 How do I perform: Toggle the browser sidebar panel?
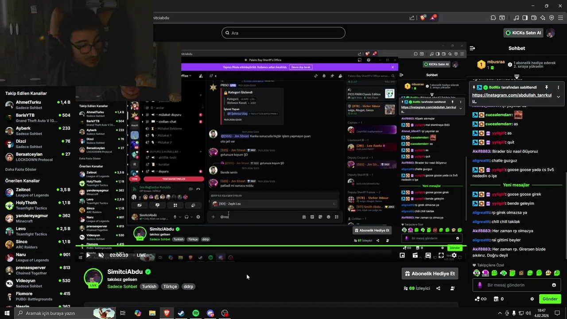click(x=525, y=18)
